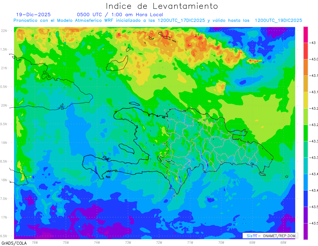The height and width of the screenshot is (246, 318).
Task: Click the '71W' longitude label
Action: point(190,242)
